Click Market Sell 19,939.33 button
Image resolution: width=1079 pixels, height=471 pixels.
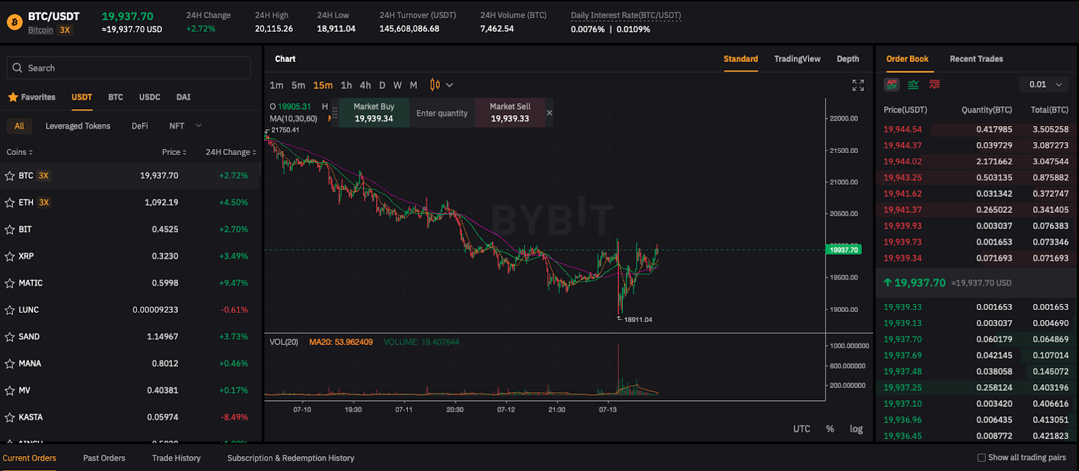click(510, 113)
